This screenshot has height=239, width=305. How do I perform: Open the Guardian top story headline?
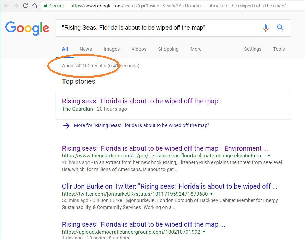[141, 101]
